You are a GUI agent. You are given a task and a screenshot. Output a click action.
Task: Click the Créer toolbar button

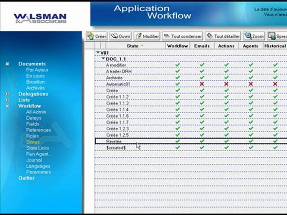(x=97, y=36)
